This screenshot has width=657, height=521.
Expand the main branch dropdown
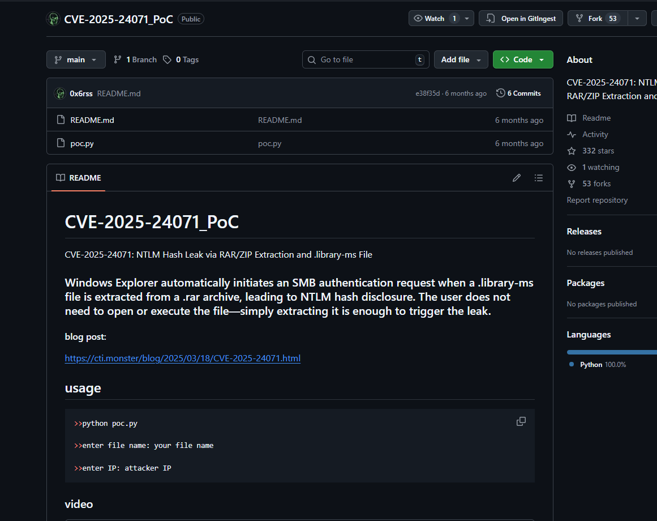tap(76, 59)
